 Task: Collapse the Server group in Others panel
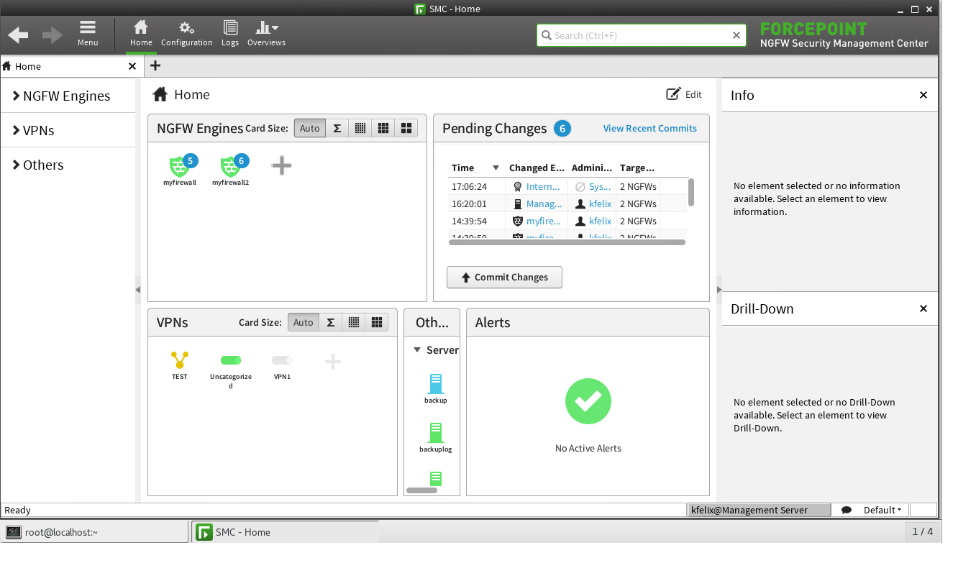point(418,350)
